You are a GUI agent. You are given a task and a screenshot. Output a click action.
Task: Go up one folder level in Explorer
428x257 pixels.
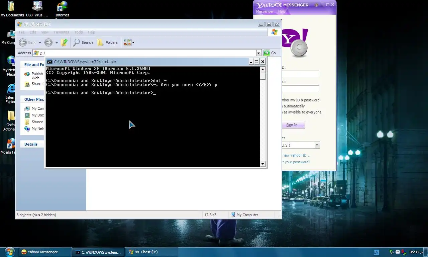click(65, 42)
